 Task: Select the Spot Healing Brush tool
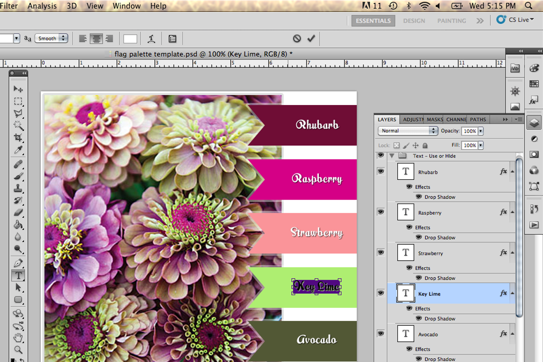point(19,164)
